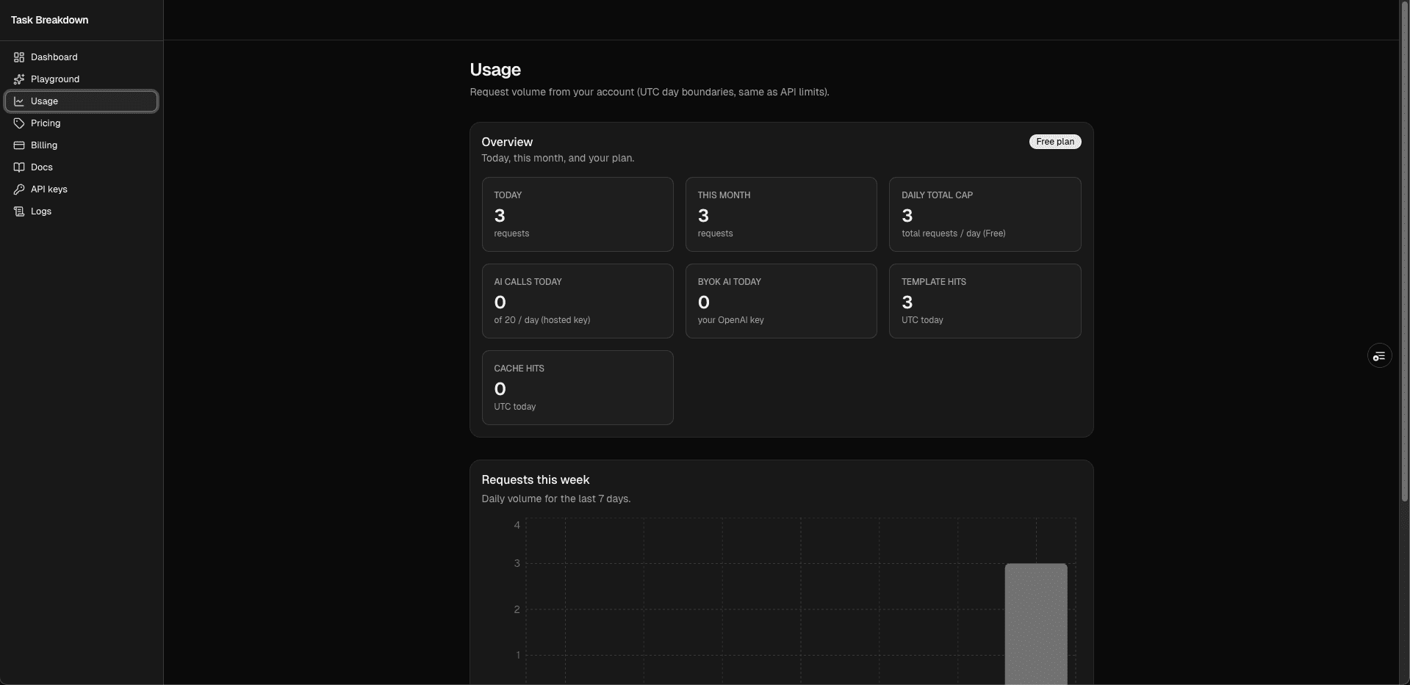Screen dimensions: 1410x685
Task: Click the Usage line-chart icon
Action: coord(18,101)
